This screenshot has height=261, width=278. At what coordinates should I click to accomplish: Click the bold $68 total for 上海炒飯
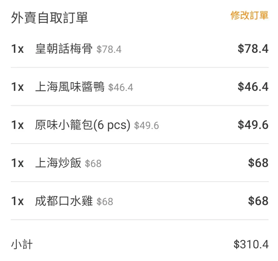tap(258, 163)
